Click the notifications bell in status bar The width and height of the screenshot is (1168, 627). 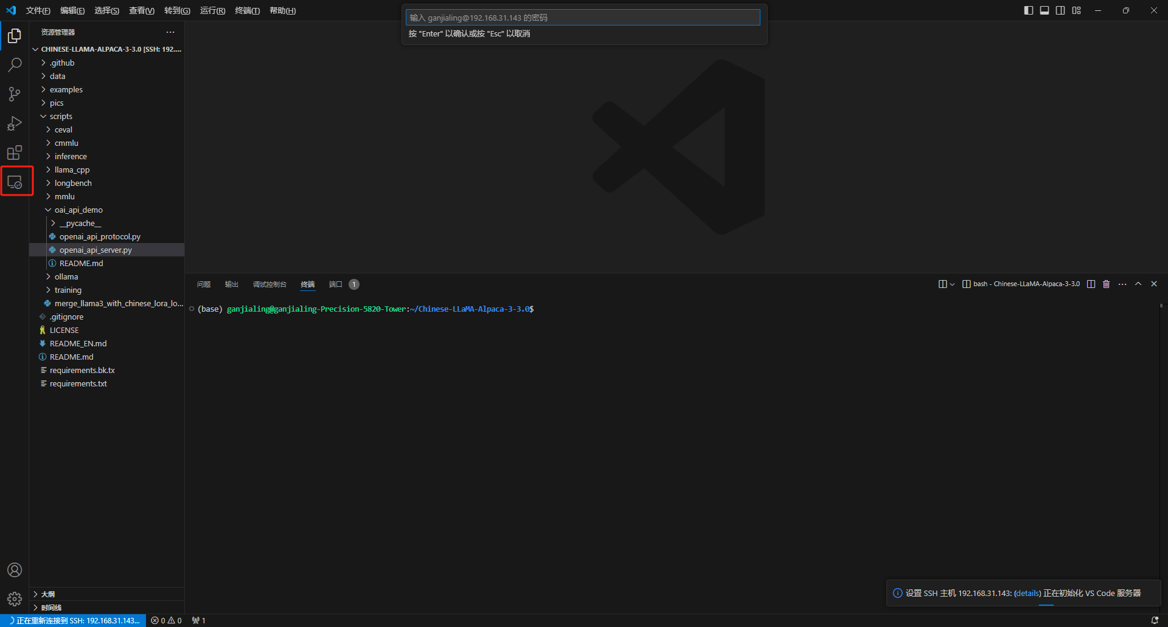point(1155,620)
